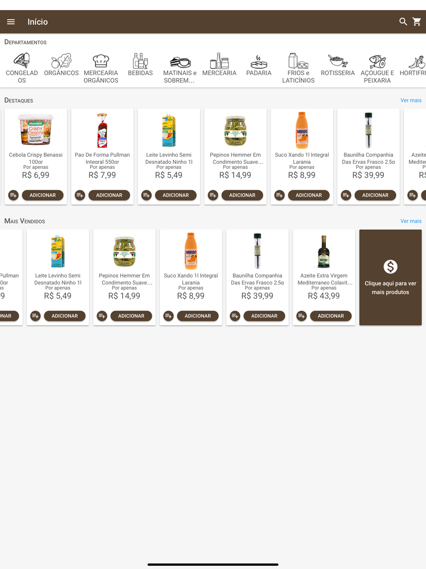The image size is (426, 569).
Task: Click the Destaques section heading
Action: tap(19, 100)
